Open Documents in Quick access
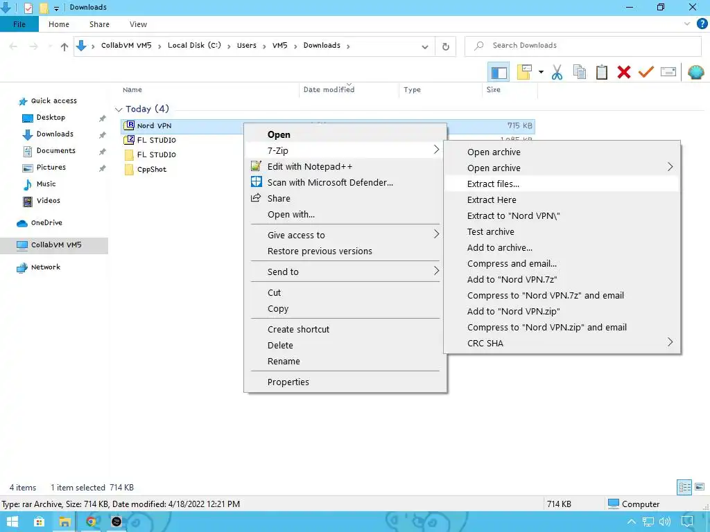 55,150
